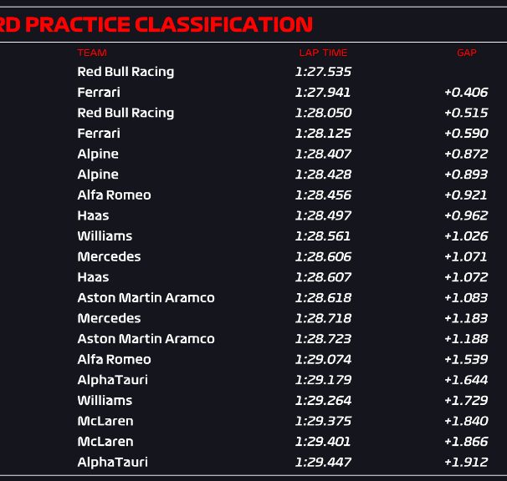Click the fastest lap time 1:27.535

[x=323, y=72]
